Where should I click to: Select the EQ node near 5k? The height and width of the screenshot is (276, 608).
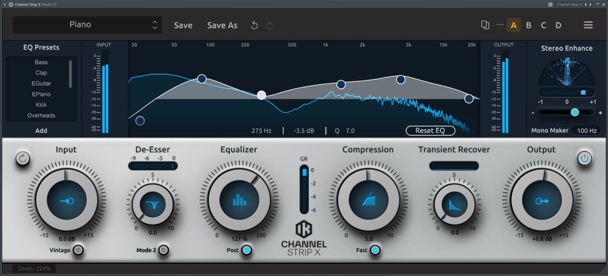pos(400,79)
